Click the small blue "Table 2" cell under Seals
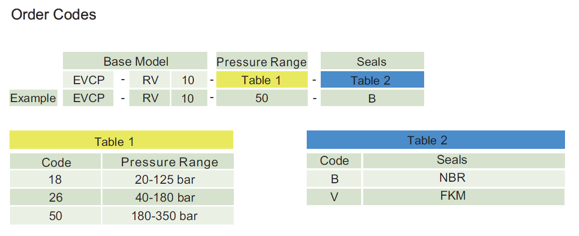Screen dimensions: 579x236 click(372, 80)
